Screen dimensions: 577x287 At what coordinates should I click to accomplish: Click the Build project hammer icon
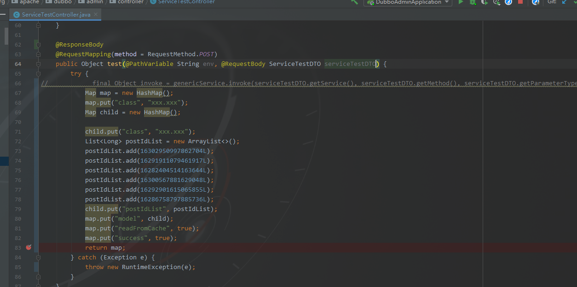click(354, 2)
